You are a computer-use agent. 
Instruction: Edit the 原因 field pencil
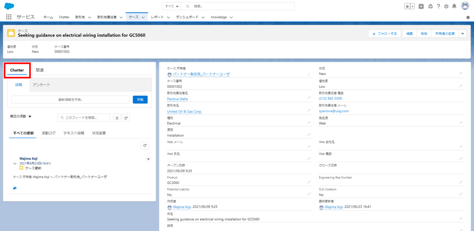[x=309, y=135]
